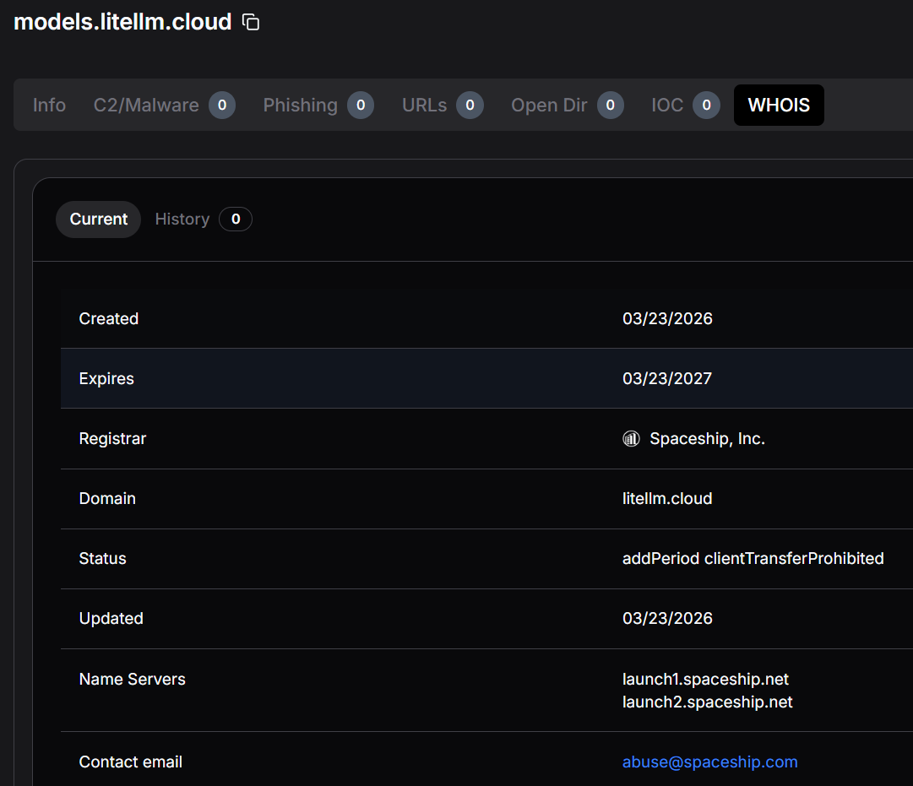Click the Phishing count badge

pyautogui.click(x=360, y=105)
